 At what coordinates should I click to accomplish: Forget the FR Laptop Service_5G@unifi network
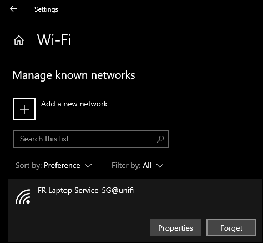(231, 228)
